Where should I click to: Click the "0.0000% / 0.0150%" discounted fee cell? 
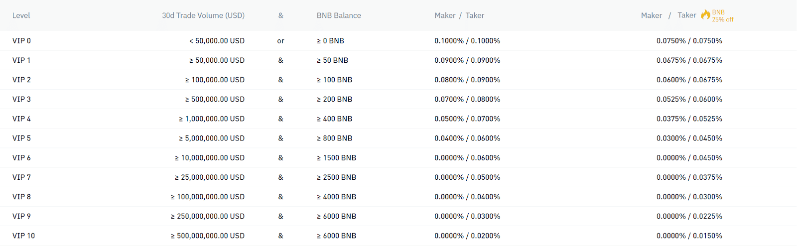click(689, 236)
